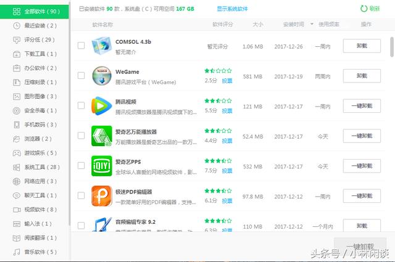Open the 游戏娱乐 (5) category
The height and width of the screenshot is (262, 395).
tap(35, 153)
